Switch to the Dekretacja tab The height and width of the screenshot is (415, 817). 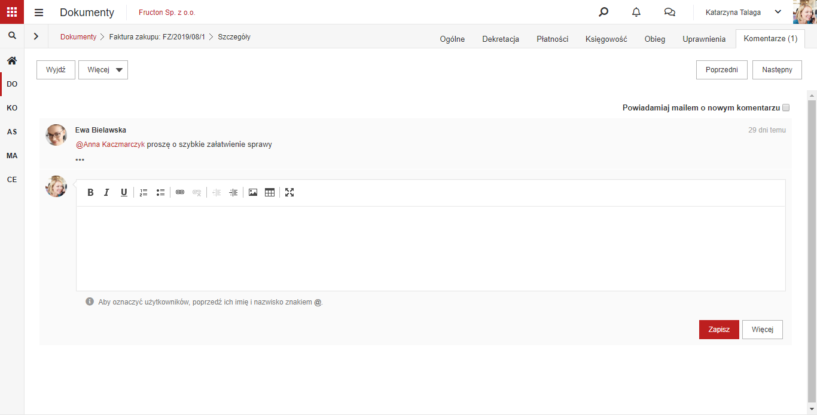pyautogui.click(x=501, y=39)
